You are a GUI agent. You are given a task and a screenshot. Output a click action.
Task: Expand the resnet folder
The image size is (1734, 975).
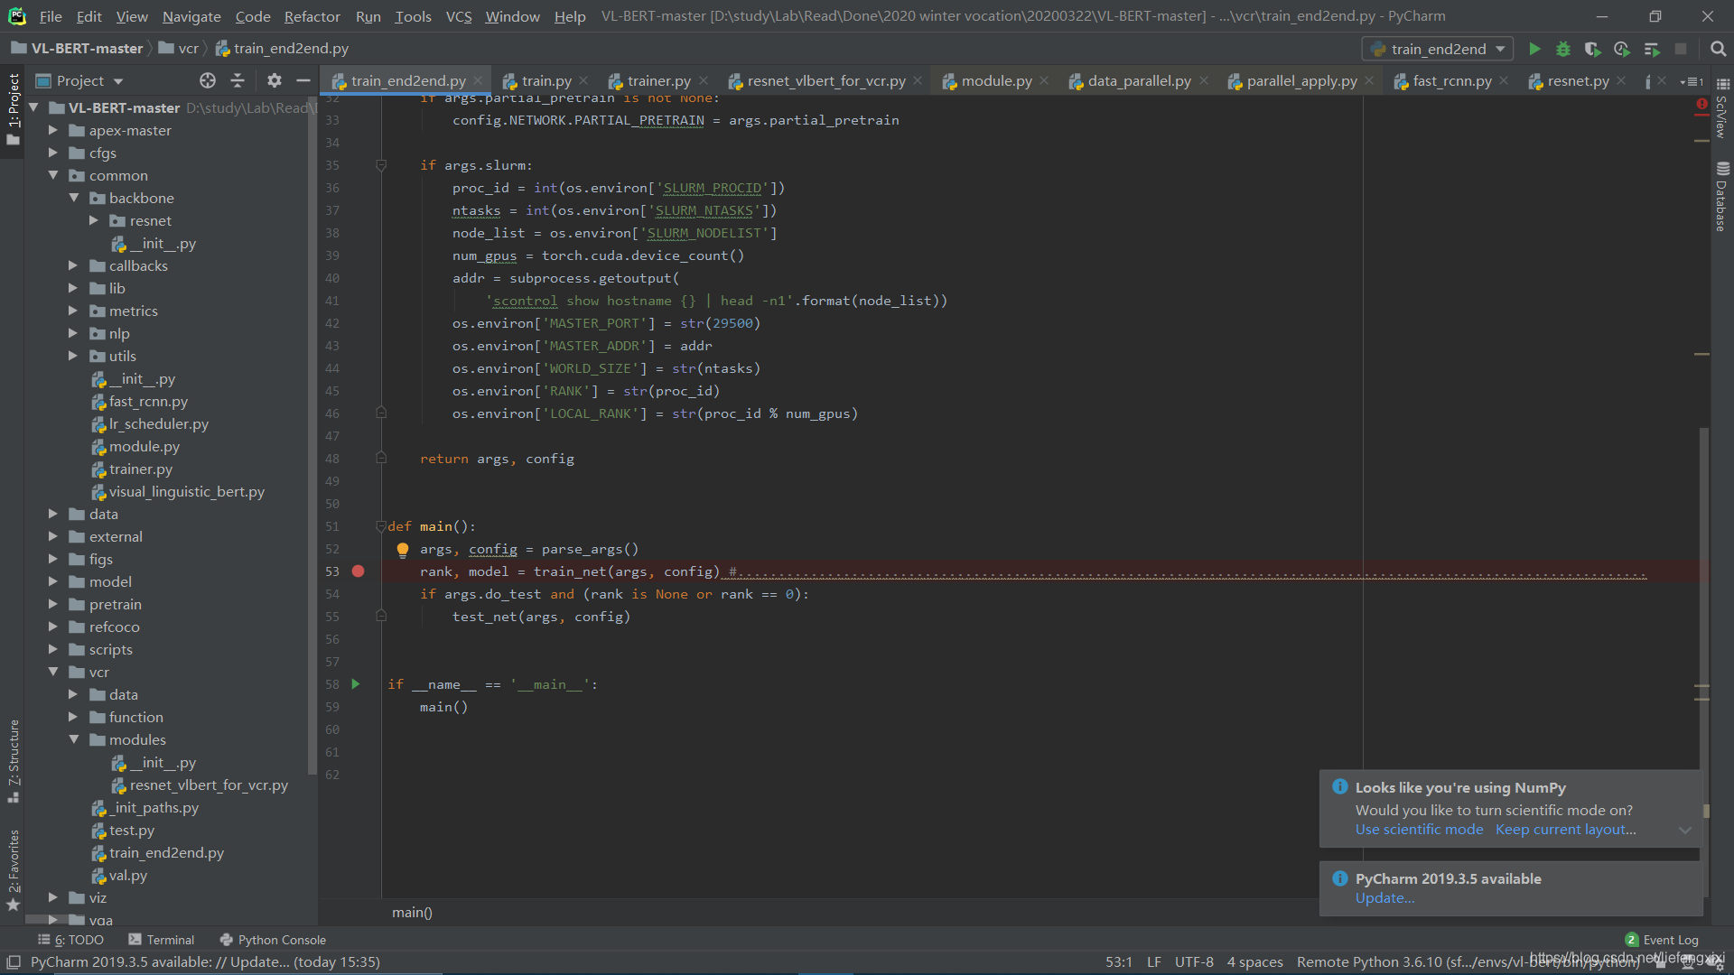[94, 220]
